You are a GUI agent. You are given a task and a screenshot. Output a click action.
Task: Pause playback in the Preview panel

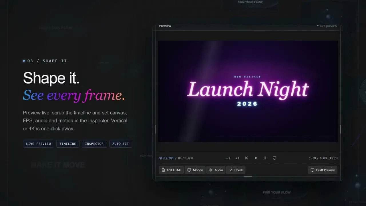click(x=265, y=158)
